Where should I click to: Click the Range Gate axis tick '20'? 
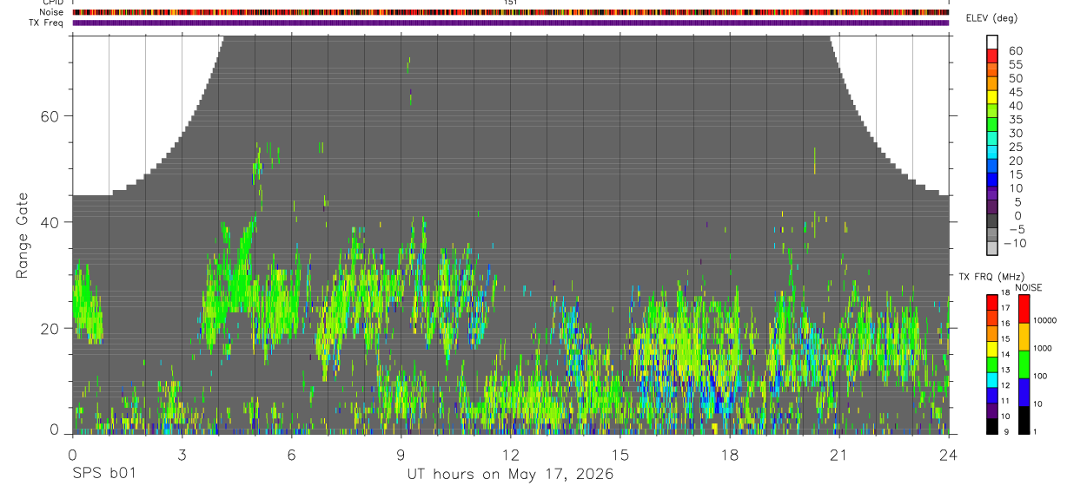(x=50, y=328)
